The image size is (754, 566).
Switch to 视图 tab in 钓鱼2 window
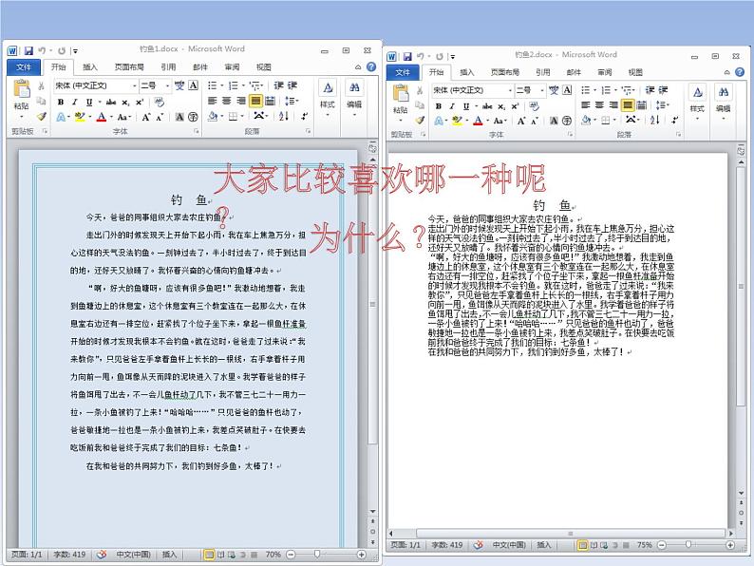tap(635, 72)
